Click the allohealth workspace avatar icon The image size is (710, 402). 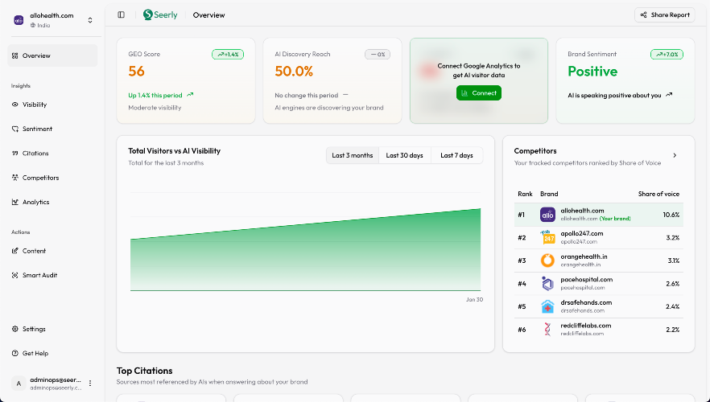point(19,20)
